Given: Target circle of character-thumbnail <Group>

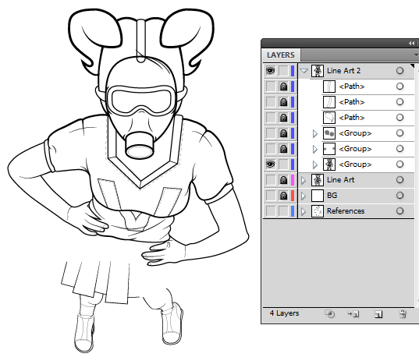Looking at the screenshot, I should pos(399,164).
